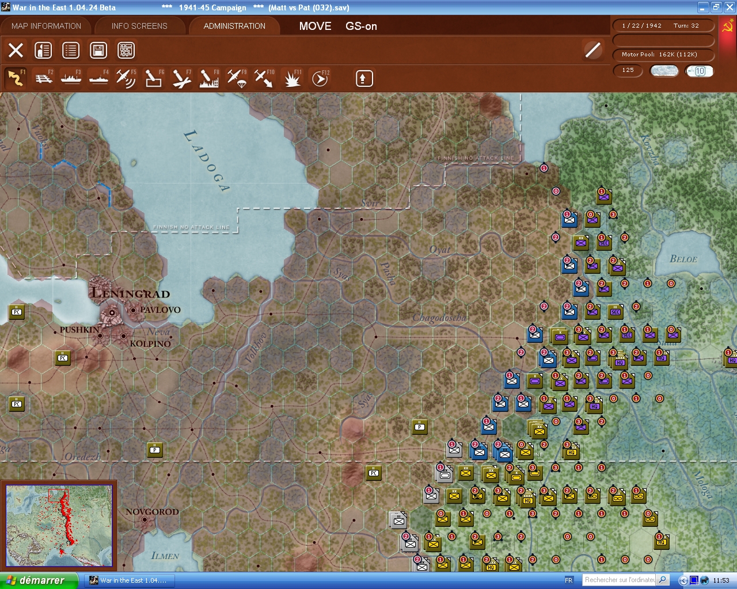Viewport: 737px width, 589px height.
Task: Open the list report icon
Action: 71,50
